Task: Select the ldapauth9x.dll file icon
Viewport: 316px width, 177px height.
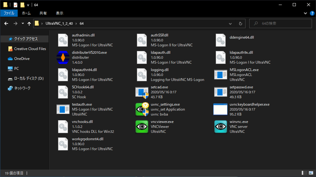Action: 220,57
